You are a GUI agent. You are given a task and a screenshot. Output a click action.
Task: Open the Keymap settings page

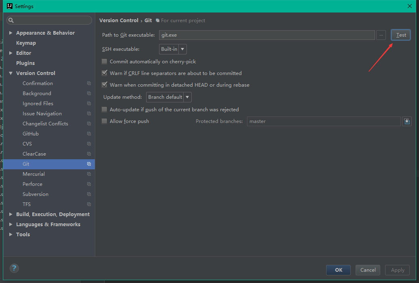pos(26,43)
